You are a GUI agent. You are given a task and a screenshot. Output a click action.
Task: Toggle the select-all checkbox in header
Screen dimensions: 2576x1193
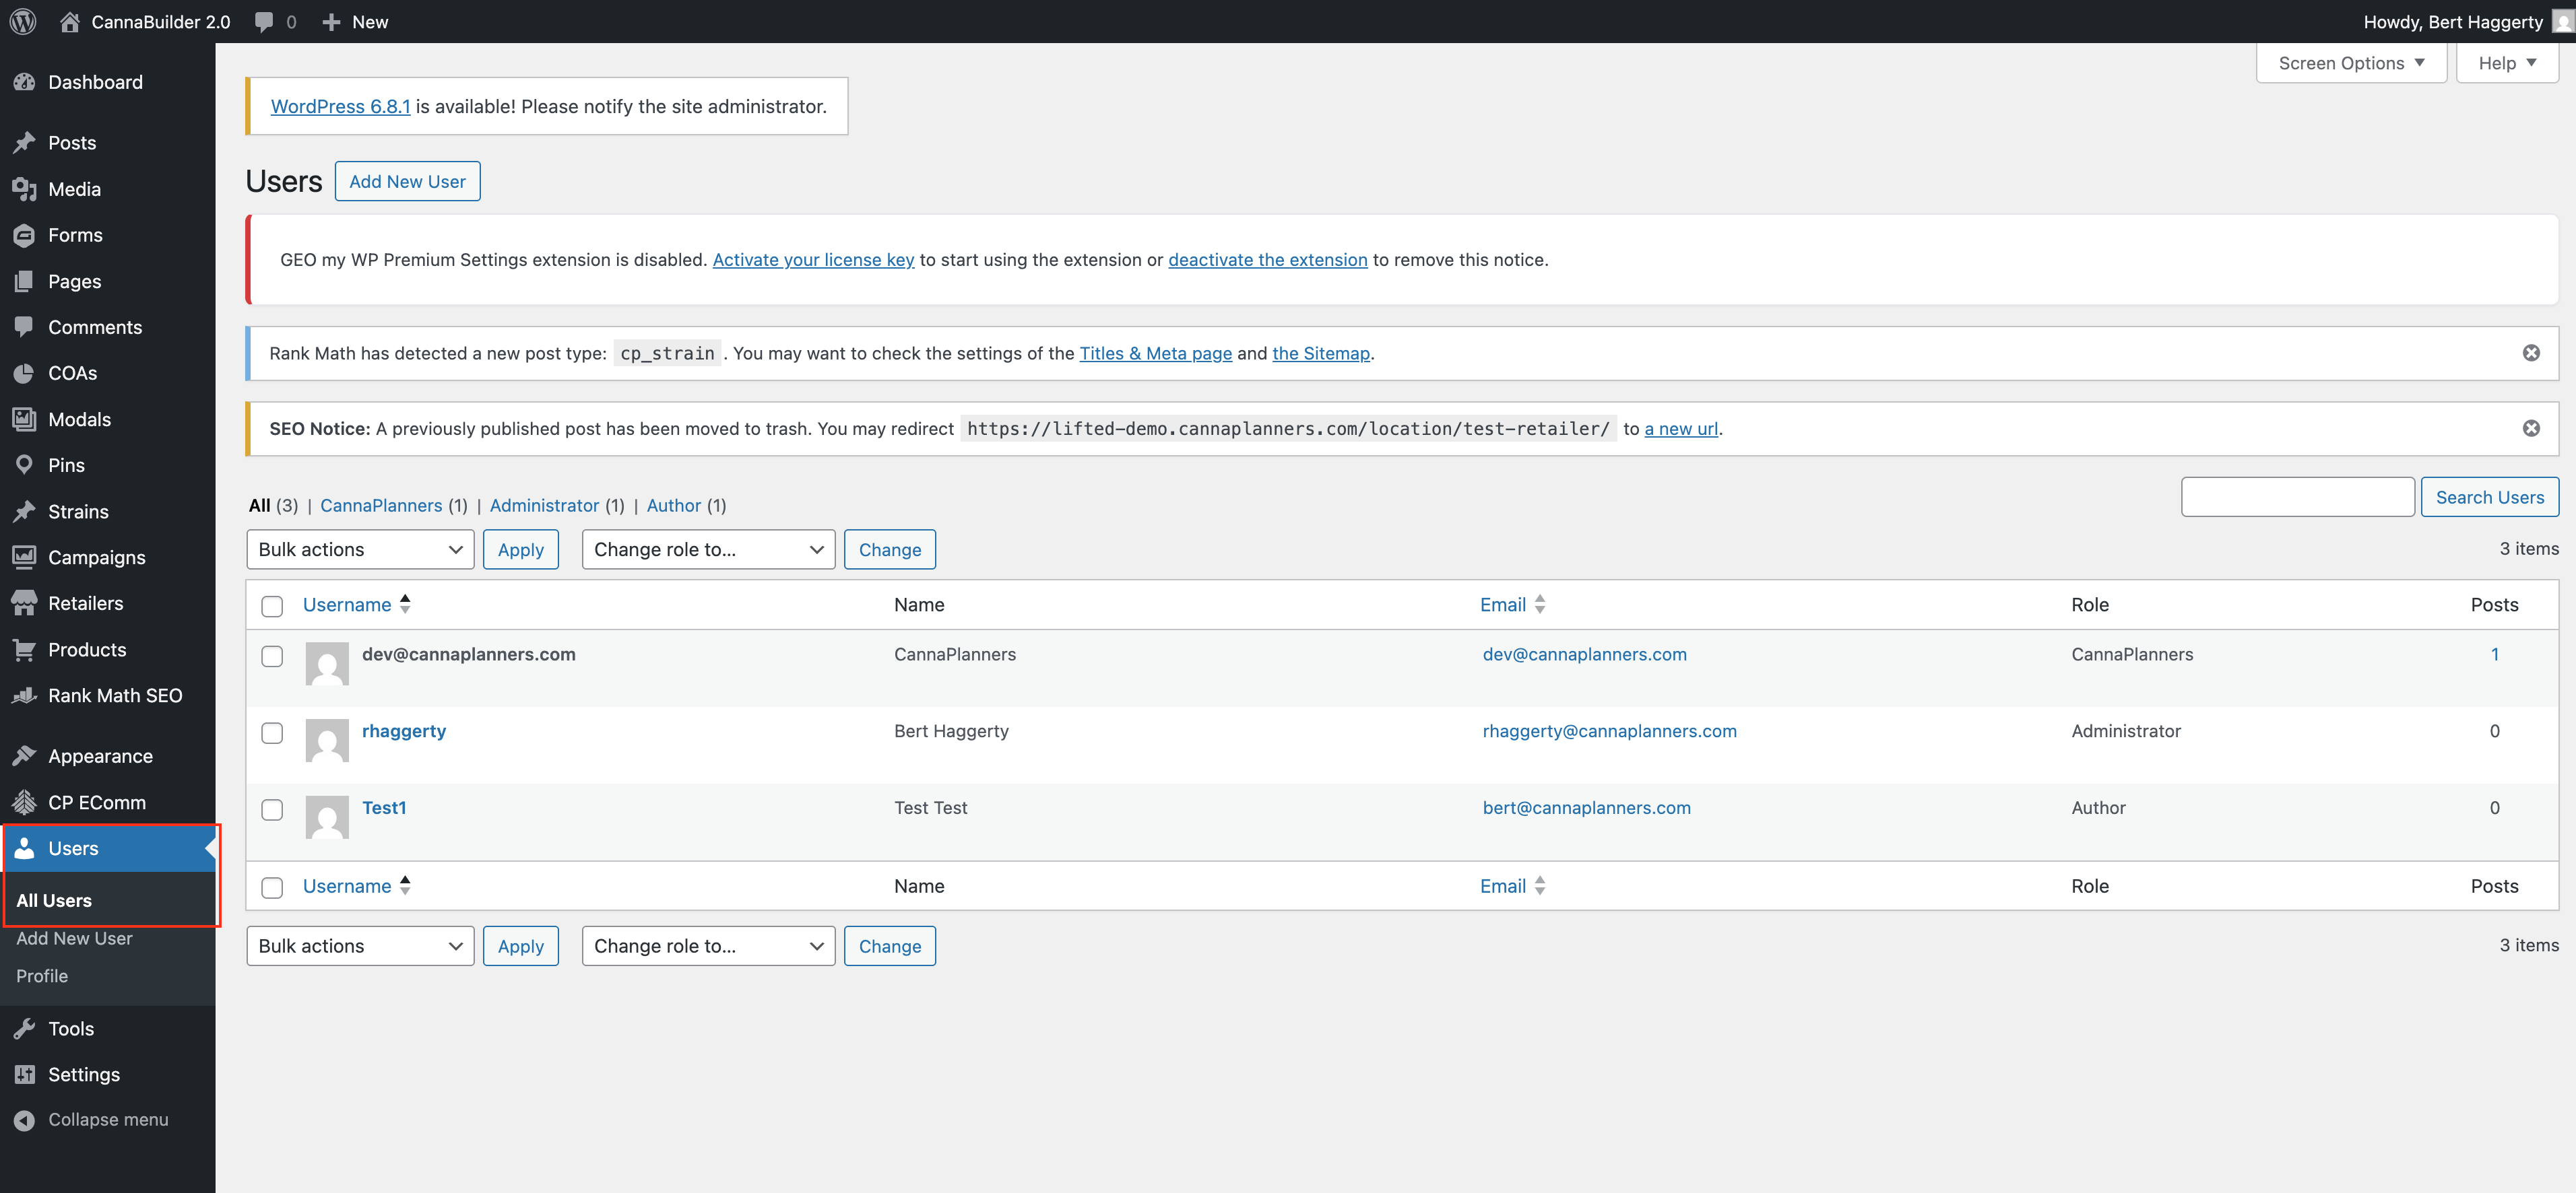272,605
